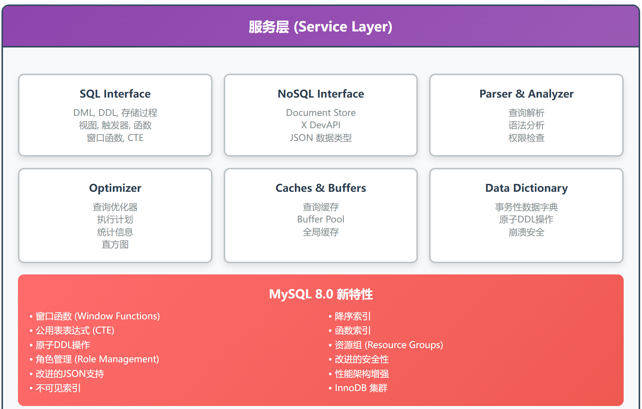The image size is (642, 409).
Task: Click the '执行计划' line
Action: (x=115, y=219)
